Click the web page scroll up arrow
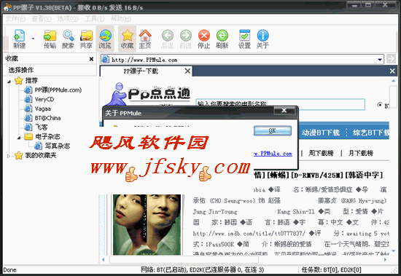 393,81
